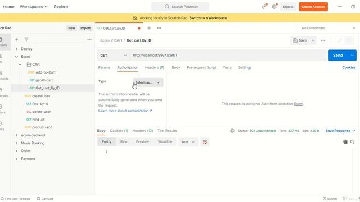Screen dimensions: 360x202
Task: Click the comments icon by the request
Action: (x=349, y=40)
